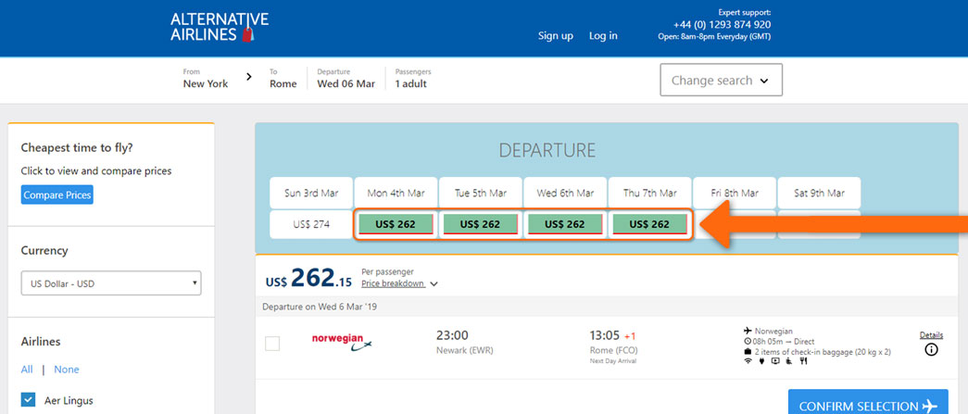Click the Norwegian airline logo
Screen dimensions: 968x414
click(x=342, y=343)
